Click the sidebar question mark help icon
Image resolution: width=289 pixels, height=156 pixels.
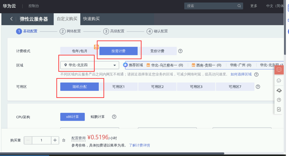(279, 100)
